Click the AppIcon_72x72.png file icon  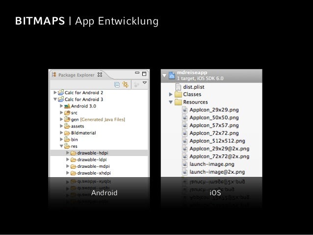185,133
